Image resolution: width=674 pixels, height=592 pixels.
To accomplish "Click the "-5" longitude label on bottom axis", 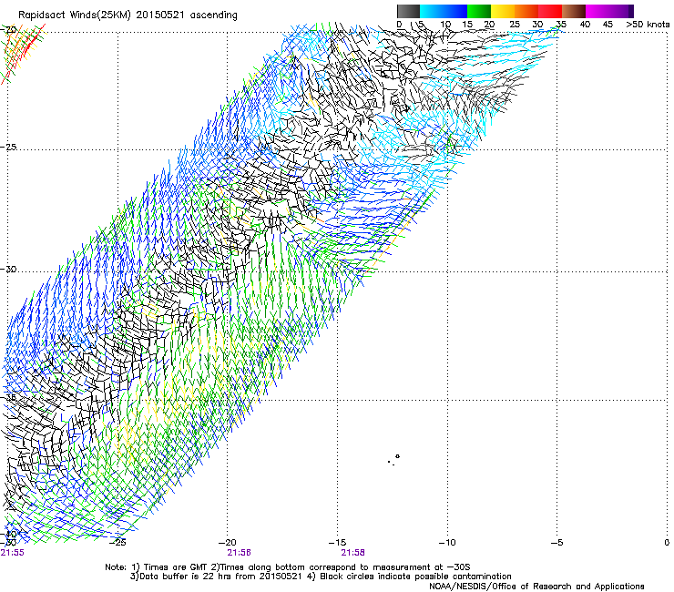I will point(557,543).
